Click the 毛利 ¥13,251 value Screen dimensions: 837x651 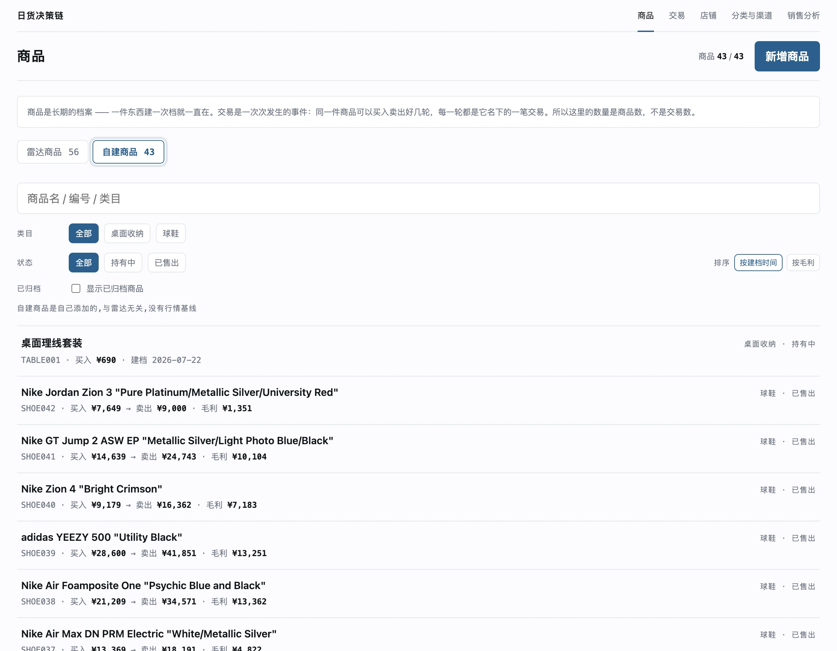[x=239, y=553]
